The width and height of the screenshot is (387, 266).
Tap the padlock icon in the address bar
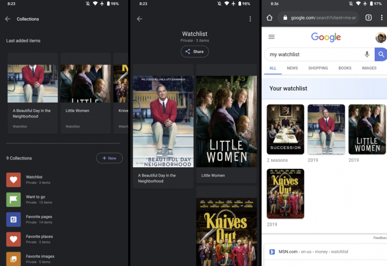[x=285, y=18]
